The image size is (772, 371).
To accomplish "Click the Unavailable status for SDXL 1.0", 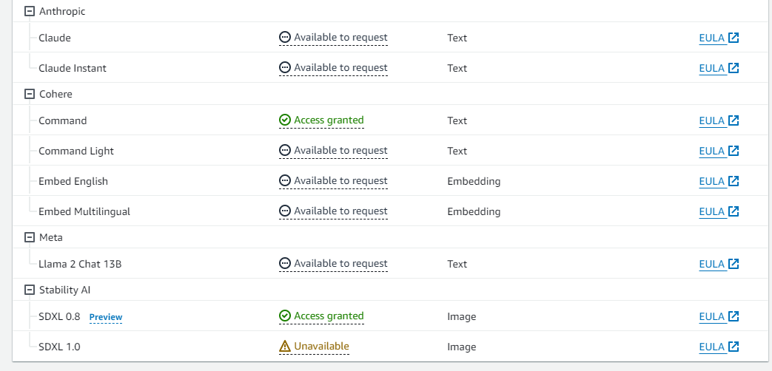I will [321, 346].
